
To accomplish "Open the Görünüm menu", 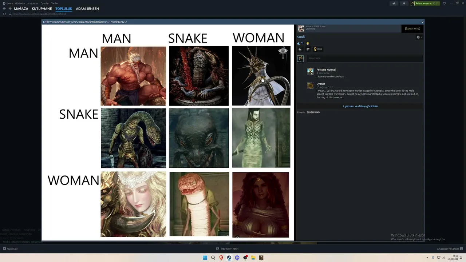I will pos(20,3).
